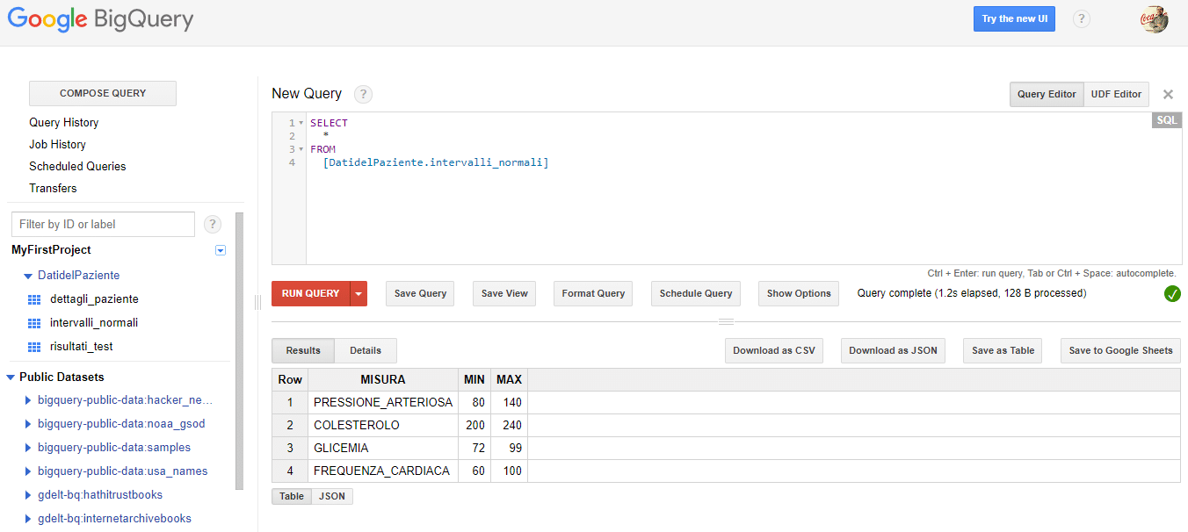Viewport: 1188px width, 532px height.
Task: Switch to the Query Editor tab
Action: click(1047, 94)
